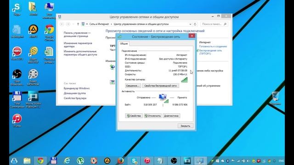Open the Skype desktop shortcut
Image resolution: width=294 pixels, height=165 pixels.
click(17, 9)
